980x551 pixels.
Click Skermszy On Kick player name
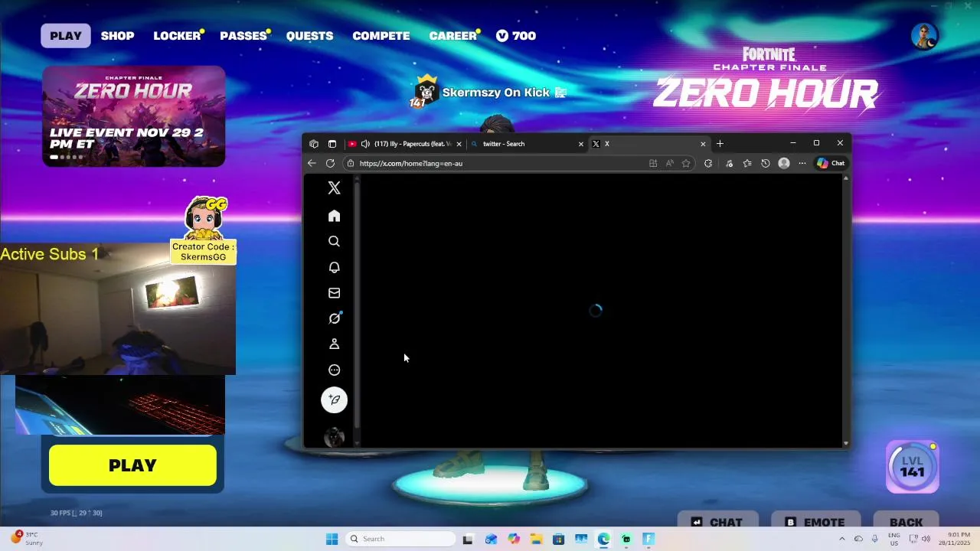[x=495, y=93]
